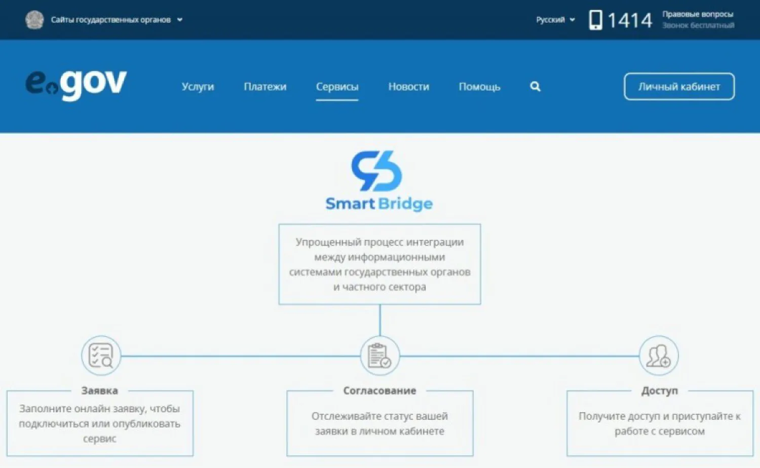The width and height of the screenshot is (760, 468).
Task: Click the mobile phone icon beside 1414
Action: tap(596, 20)
